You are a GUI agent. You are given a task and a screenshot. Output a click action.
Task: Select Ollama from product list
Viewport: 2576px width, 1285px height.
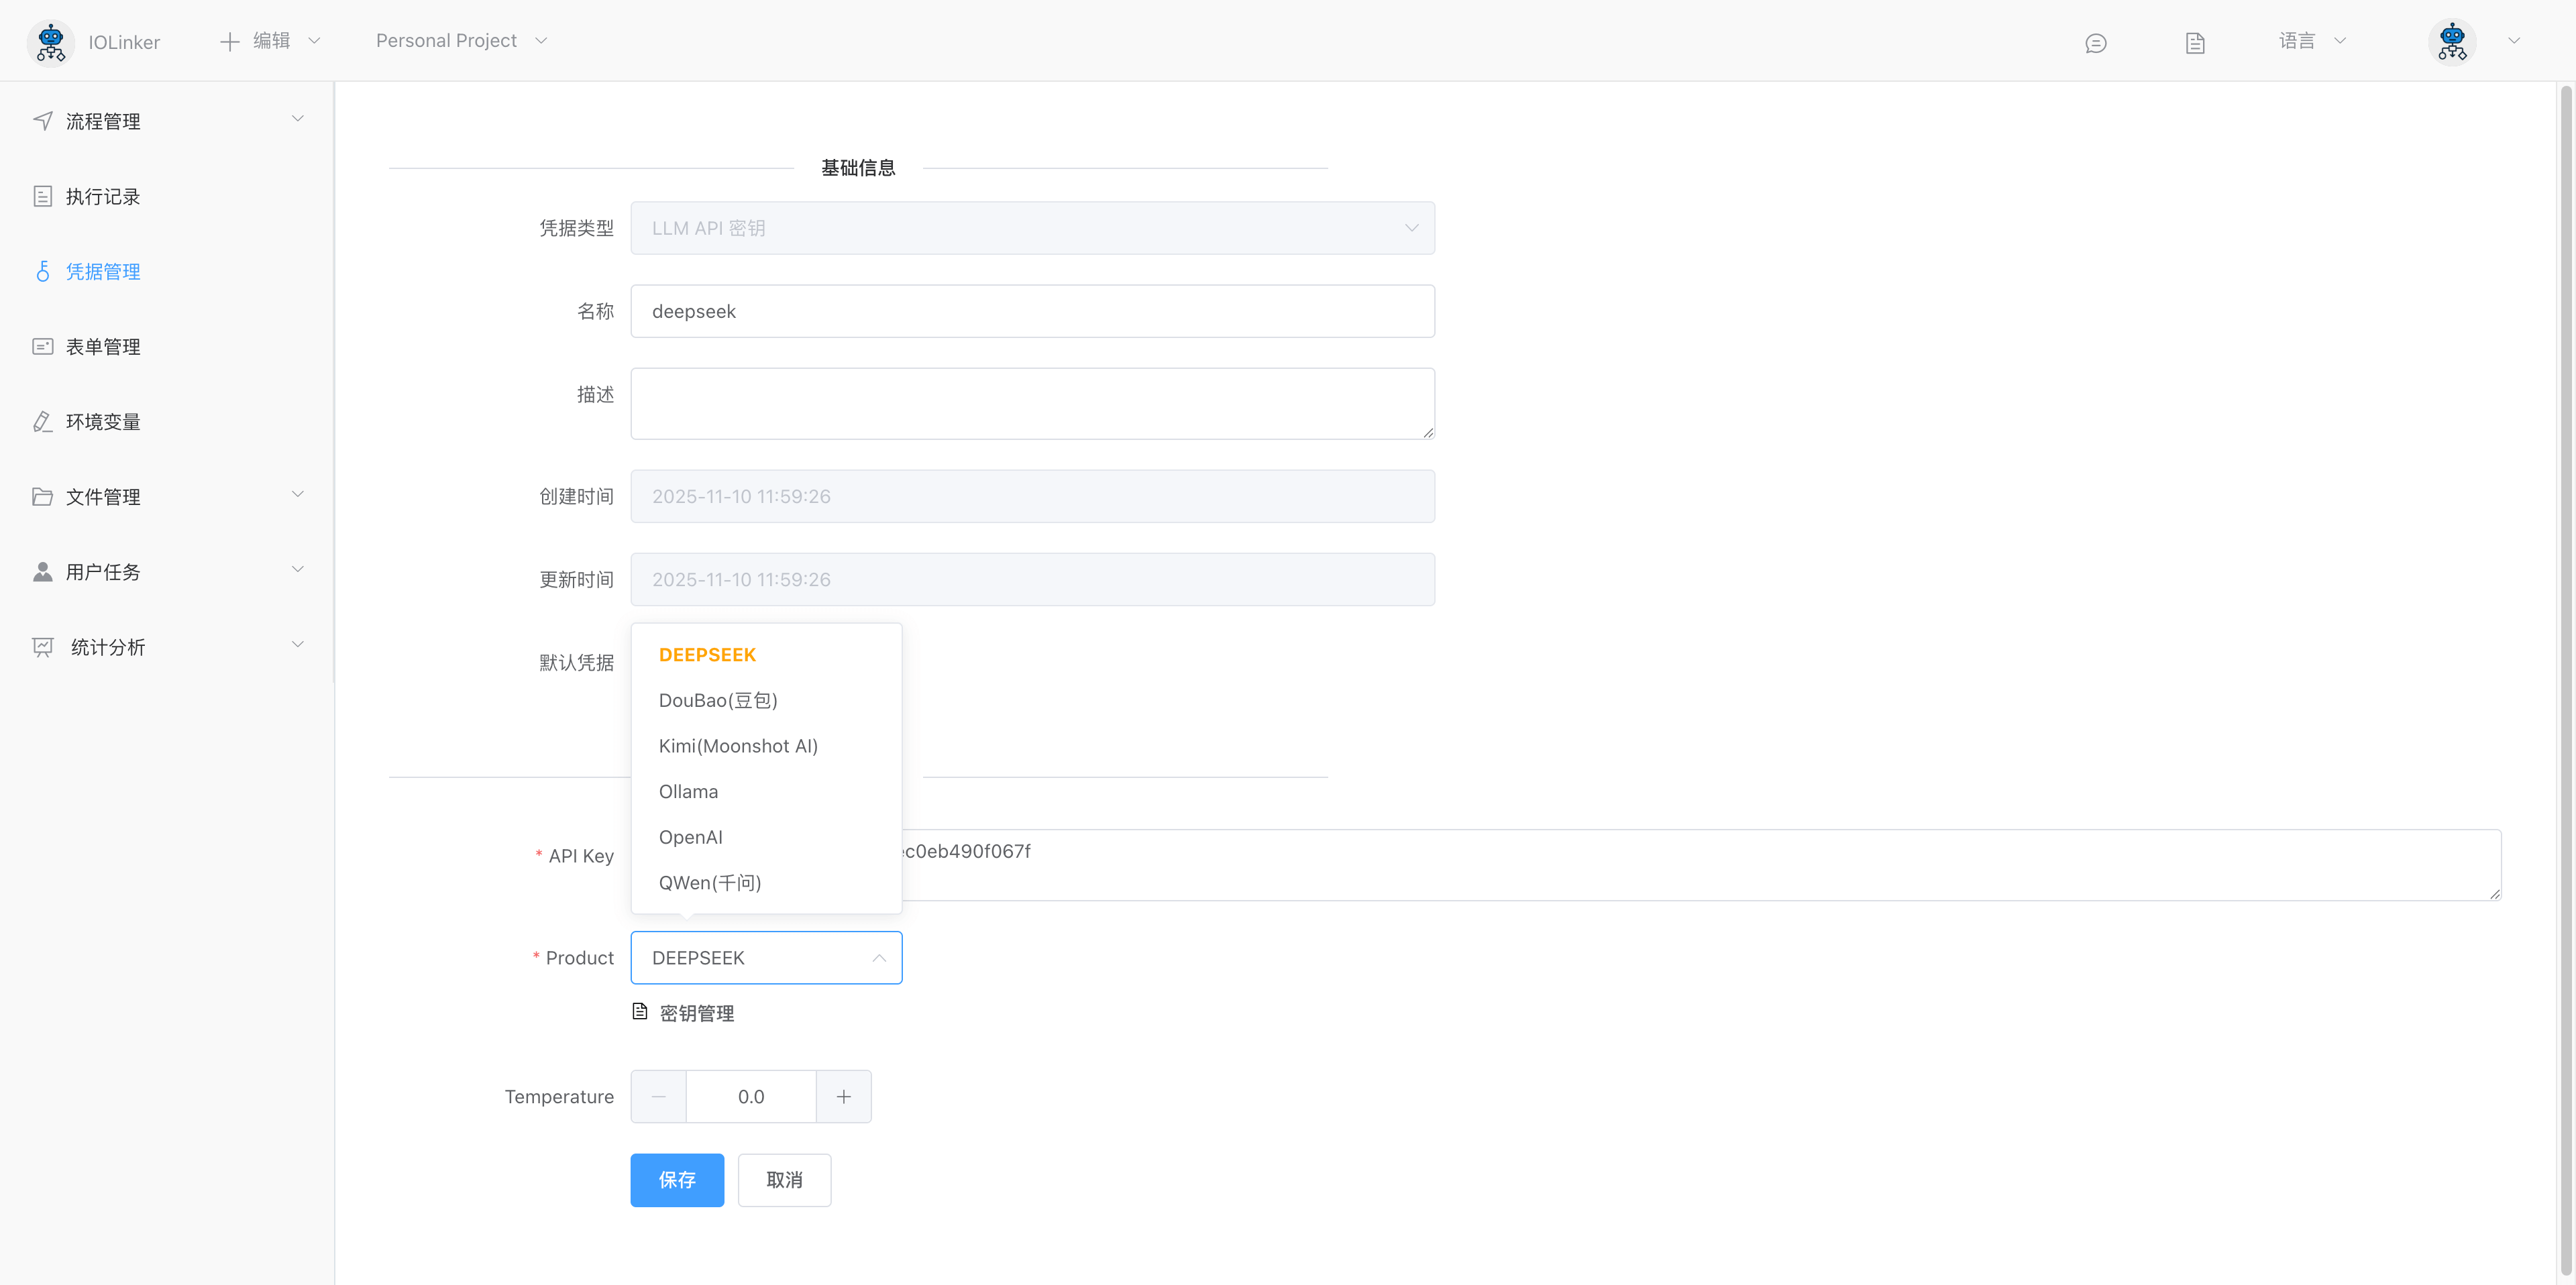pyautogui.click(x=688, y=791)
